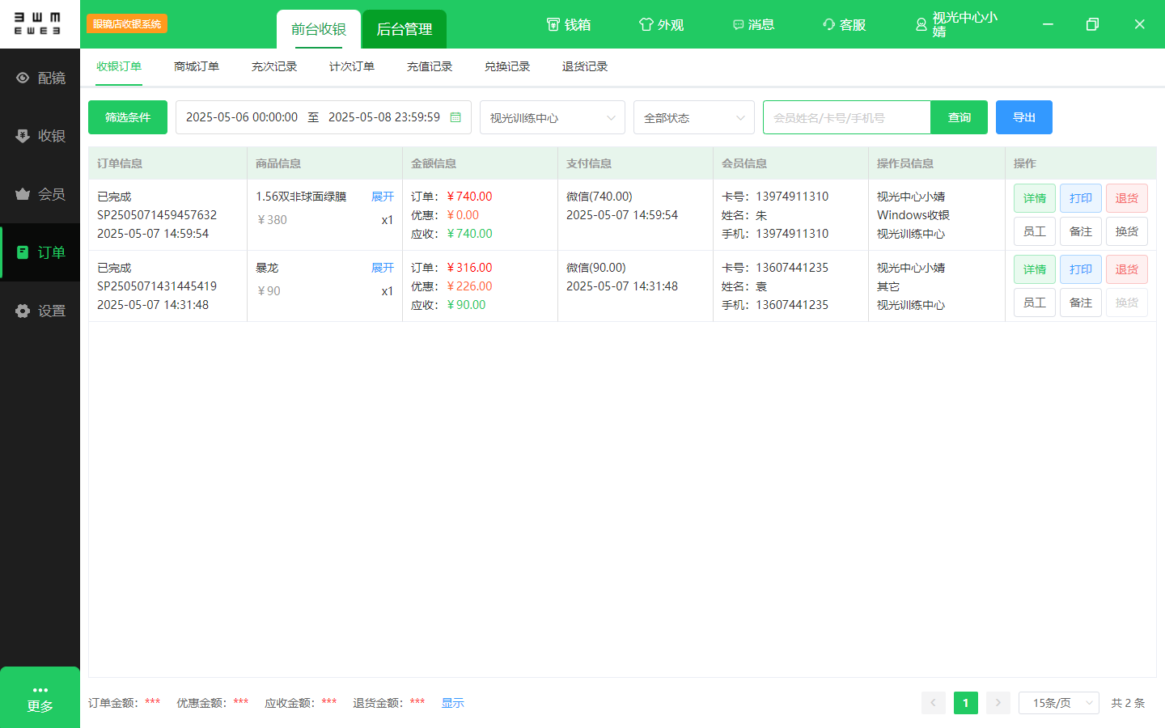
Task: Open the 消息 messages panel
Action: (x=753, y=25)
